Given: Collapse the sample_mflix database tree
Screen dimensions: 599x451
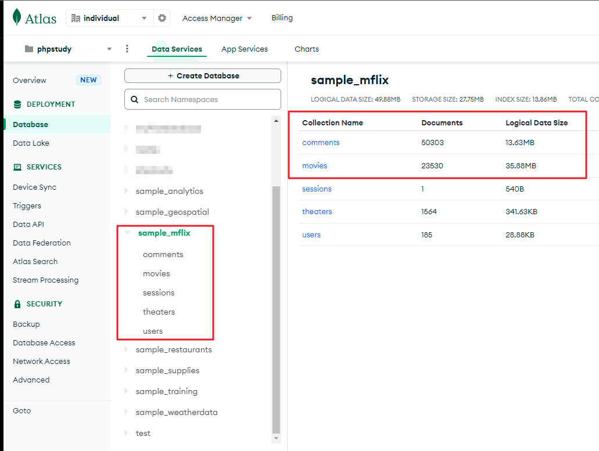Looking at the screenshot, I should coord(127,233).
